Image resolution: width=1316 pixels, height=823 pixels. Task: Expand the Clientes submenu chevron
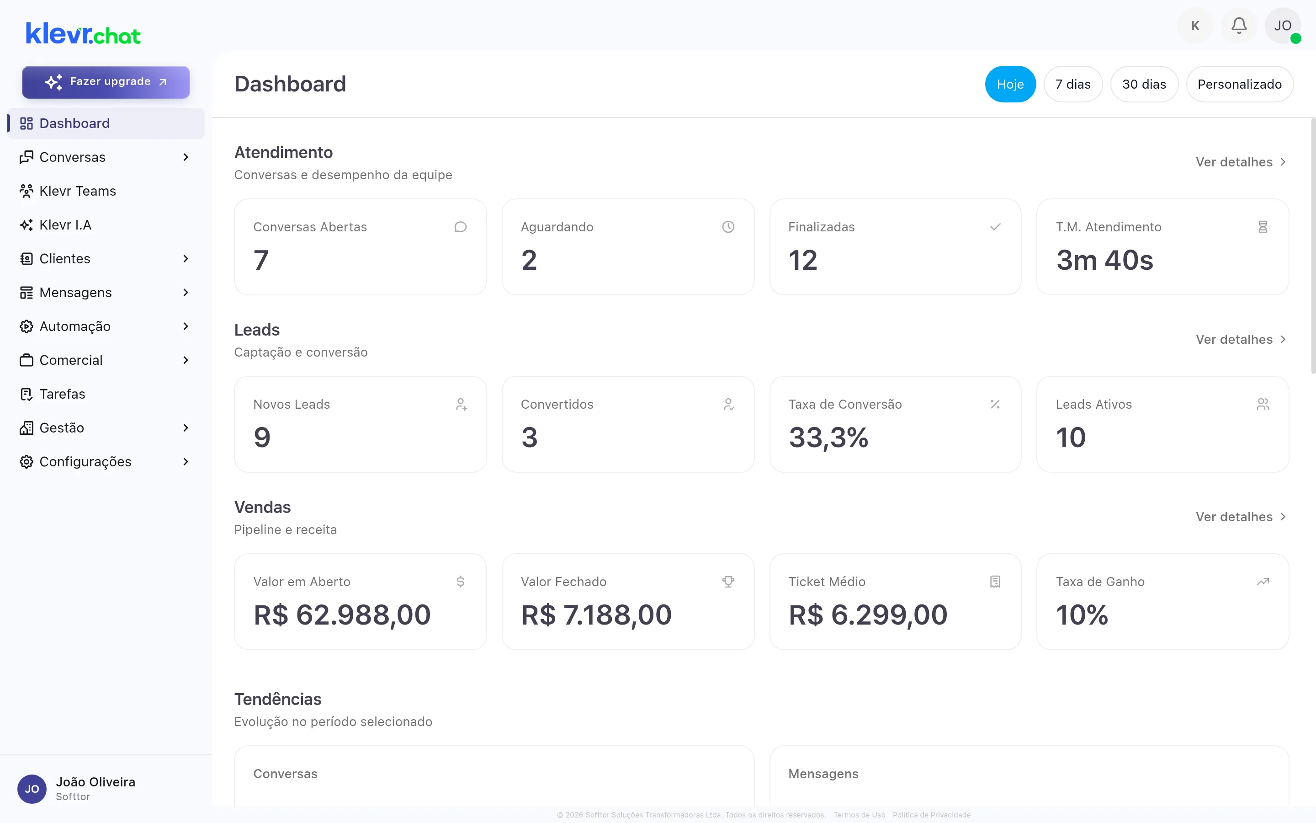tap(186, 258)
